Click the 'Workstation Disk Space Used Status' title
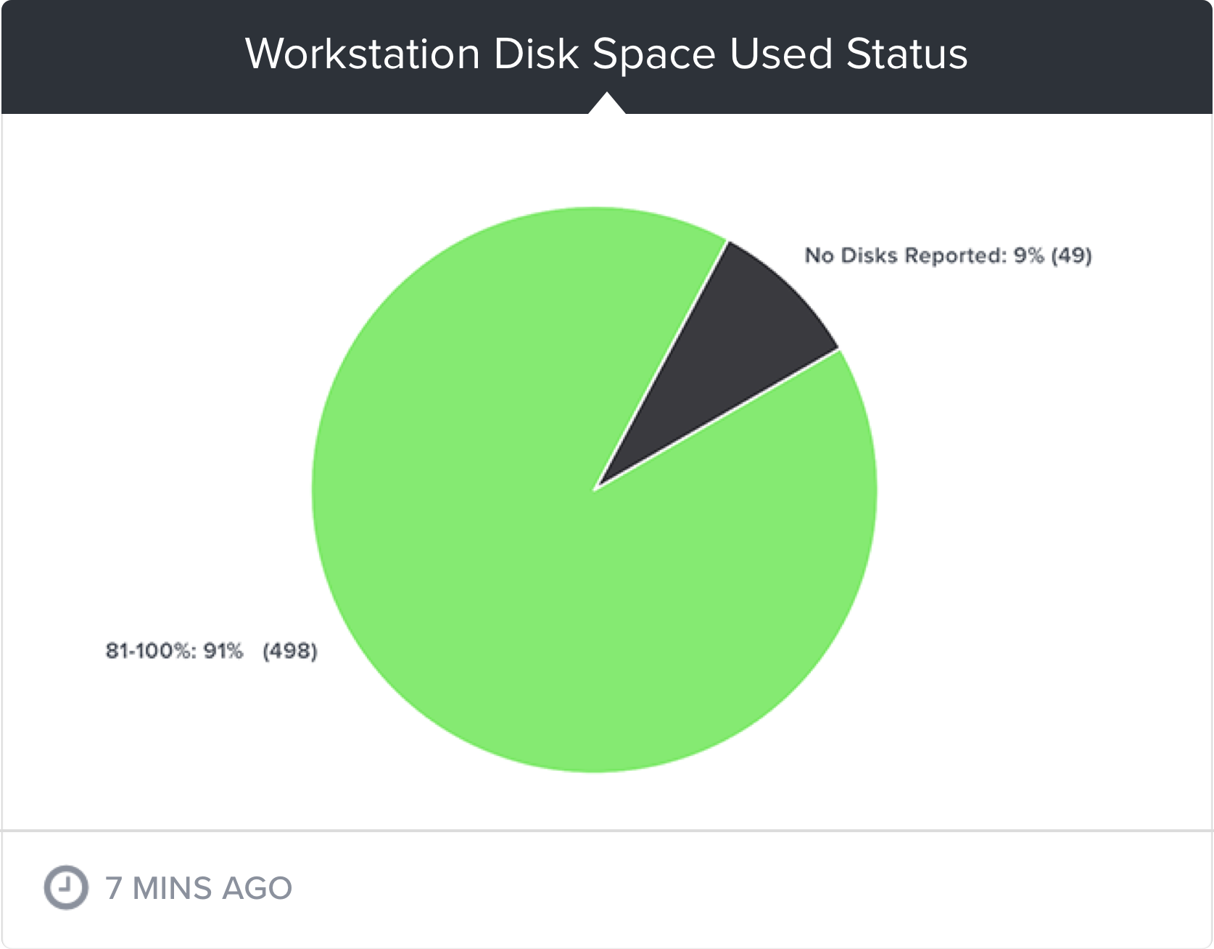The image size is (1214, 949). [606, 54]
